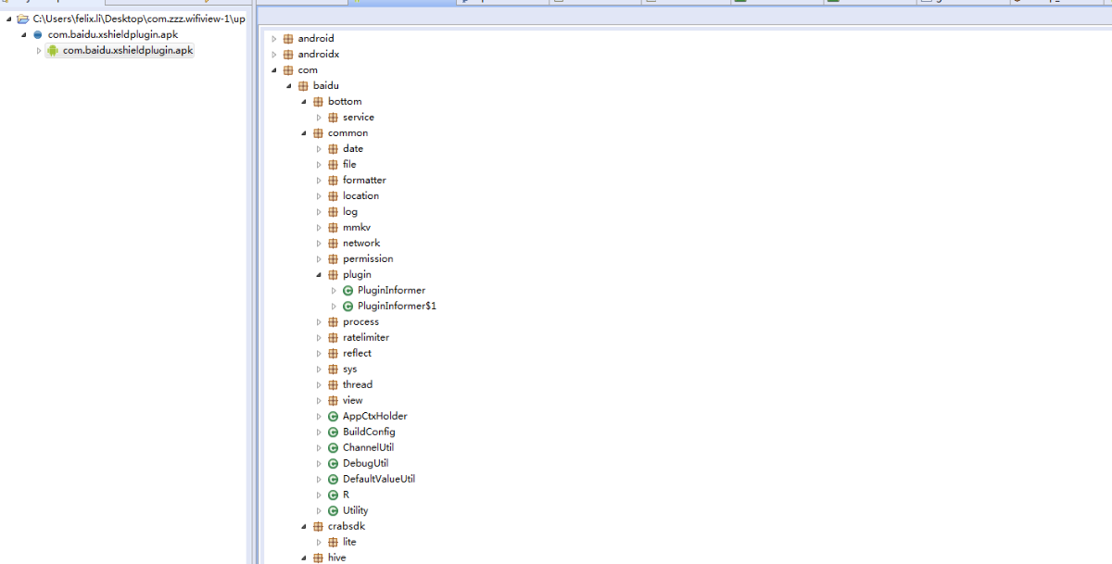Screen dimensions: 1112x564
Task: Expand the DefaultValueUtil class node
Action: click(x=319, y=480)
